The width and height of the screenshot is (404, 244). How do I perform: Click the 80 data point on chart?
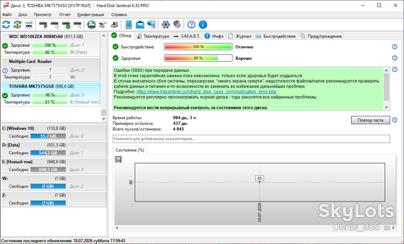(260, 182)
